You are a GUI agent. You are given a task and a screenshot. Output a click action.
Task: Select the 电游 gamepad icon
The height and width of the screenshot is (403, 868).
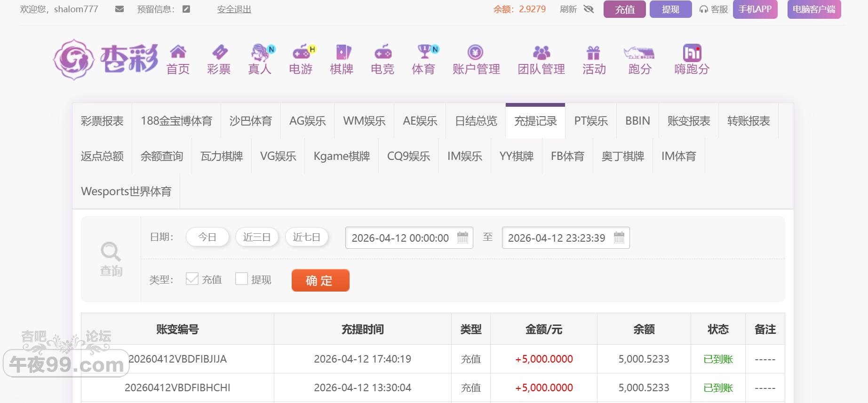(301, 52)
